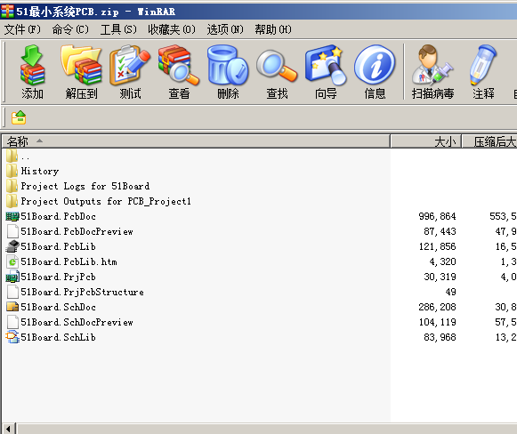Select 'Project Logs for 51Board' folder name
This screenshot has width=517, height=434.
coord(85,186)
